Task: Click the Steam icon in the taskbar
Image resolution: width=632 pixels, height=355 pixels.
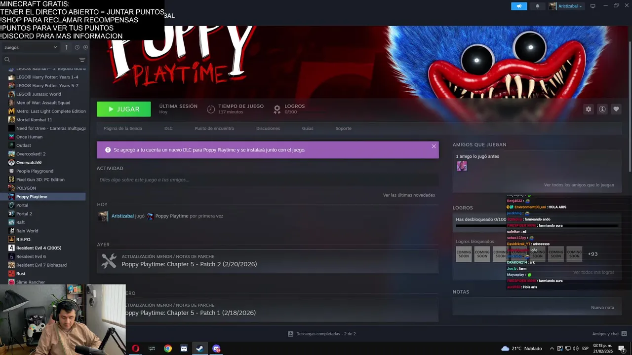Action: pyautogui.click(x=200, y=349)
